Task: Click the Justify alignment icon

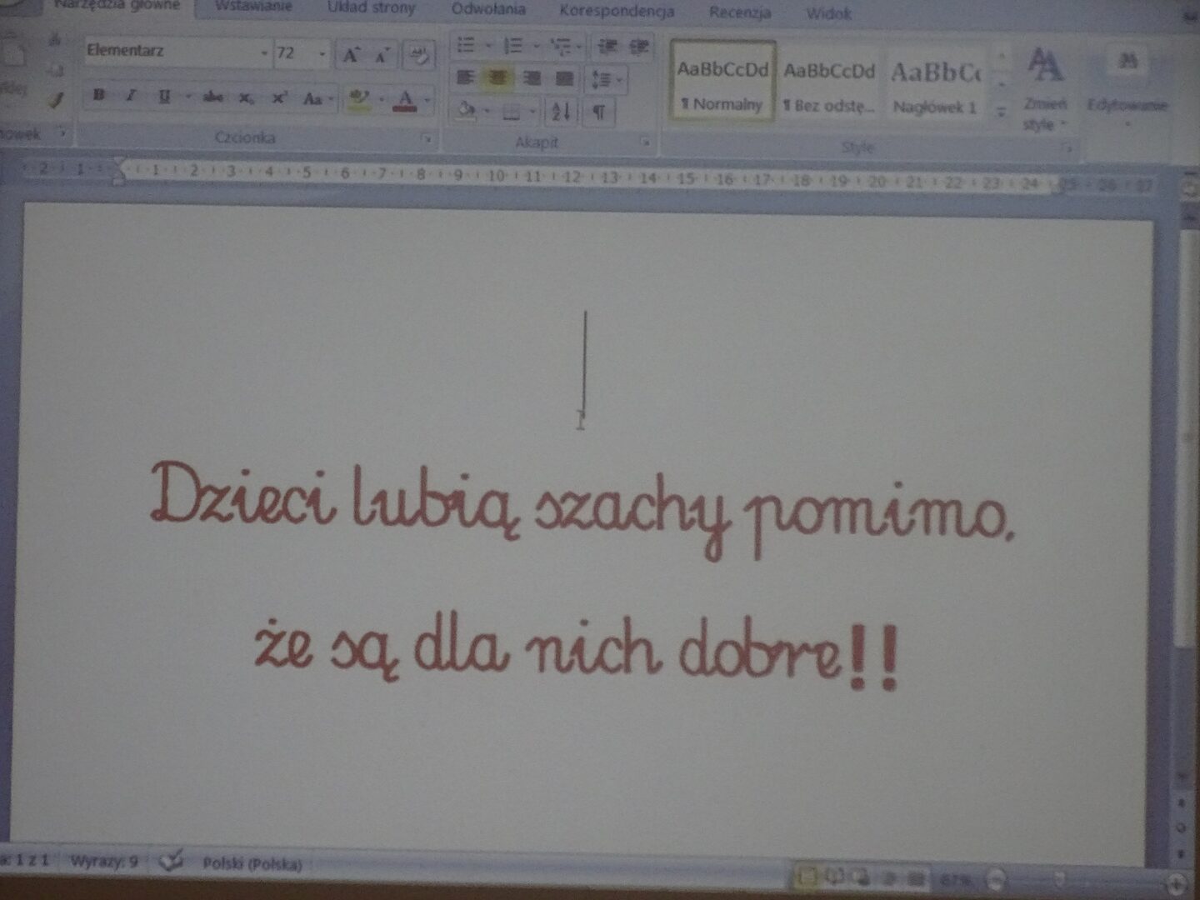Action: point(564,78)
